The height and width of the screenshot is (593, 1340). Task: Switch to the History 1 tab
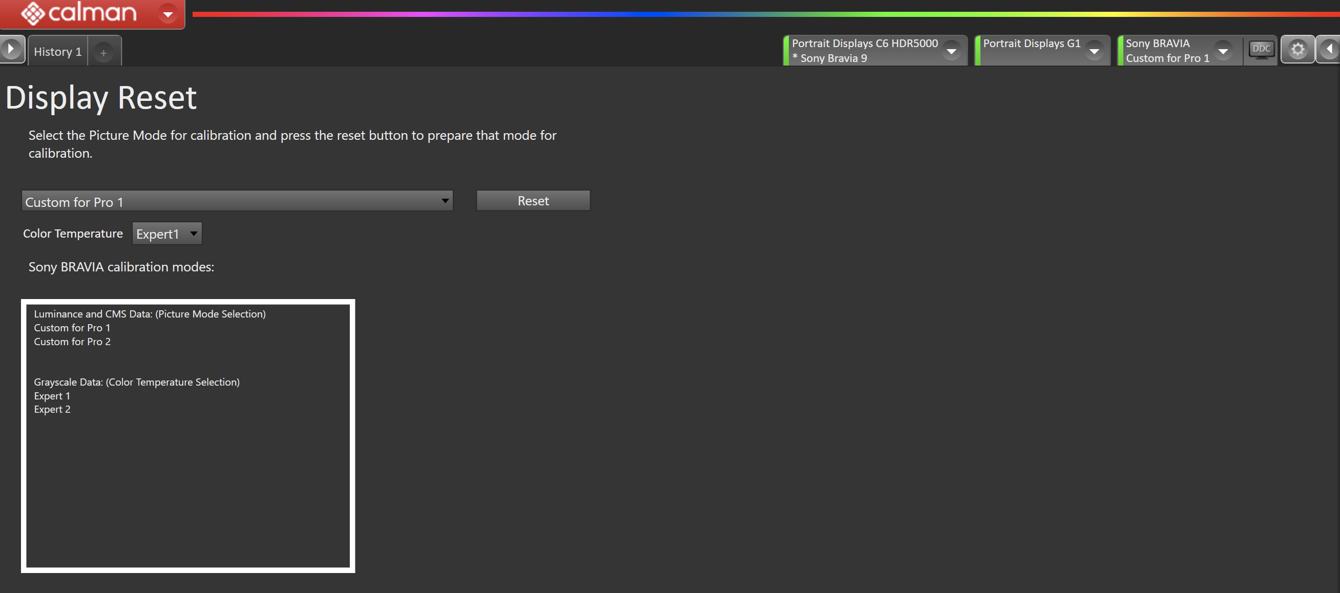click(58, 52)
